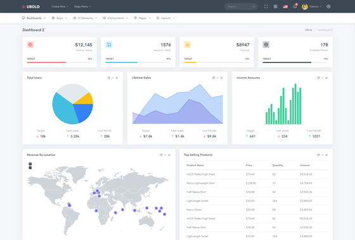Open the apps grid icon in the top bar
Viewport: 355px width, 240px height.
tap(275, 6)
